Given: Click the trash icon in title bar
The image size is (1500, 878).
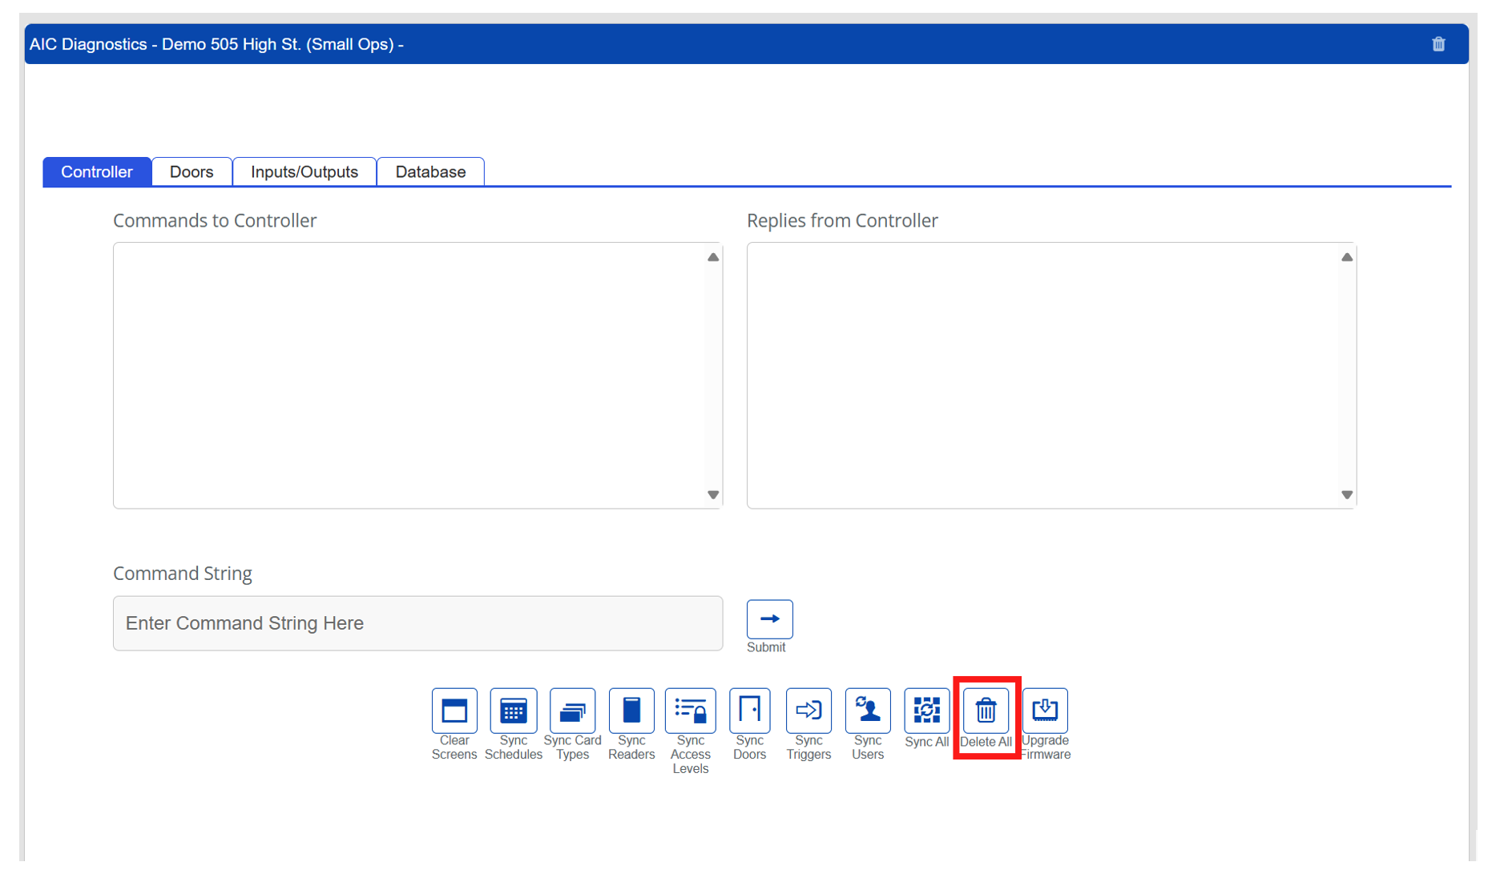Looking at the screenshot, I should 1438,44.
